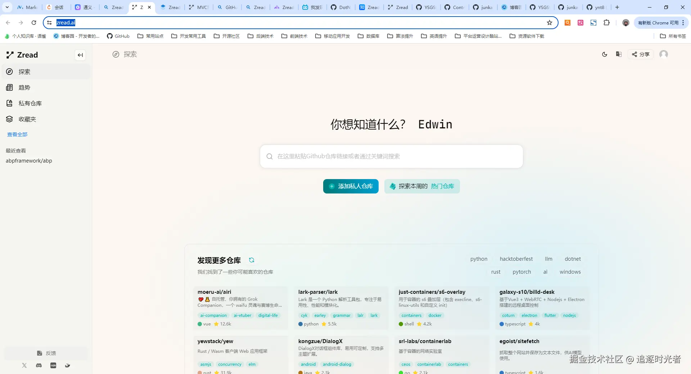691x374 pixels.
Task: Open the lark-parser/lark repository card
Action: pos(342,308)
